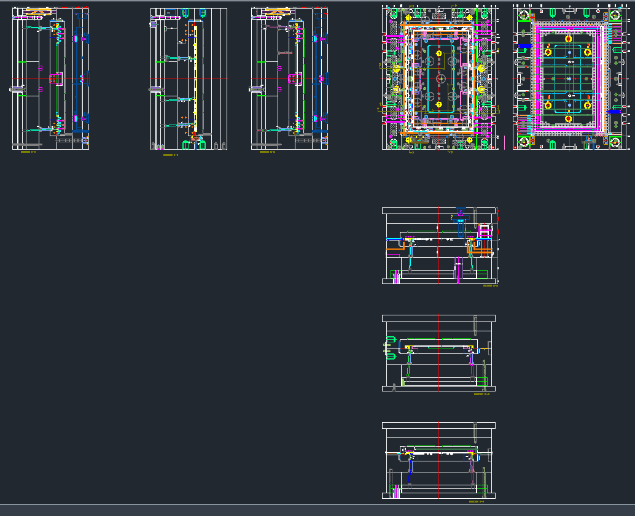Click the yellow label under leftmost side section
The height and width of the screenshot is (516, 635).
[x=28, y=152]
